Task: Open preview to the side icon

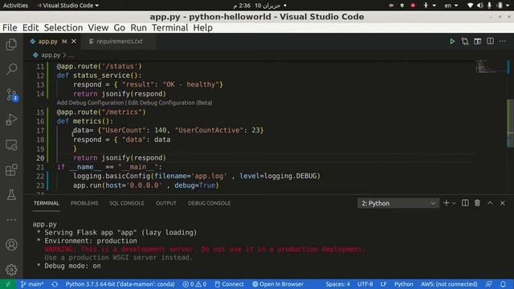Action: 478,41
